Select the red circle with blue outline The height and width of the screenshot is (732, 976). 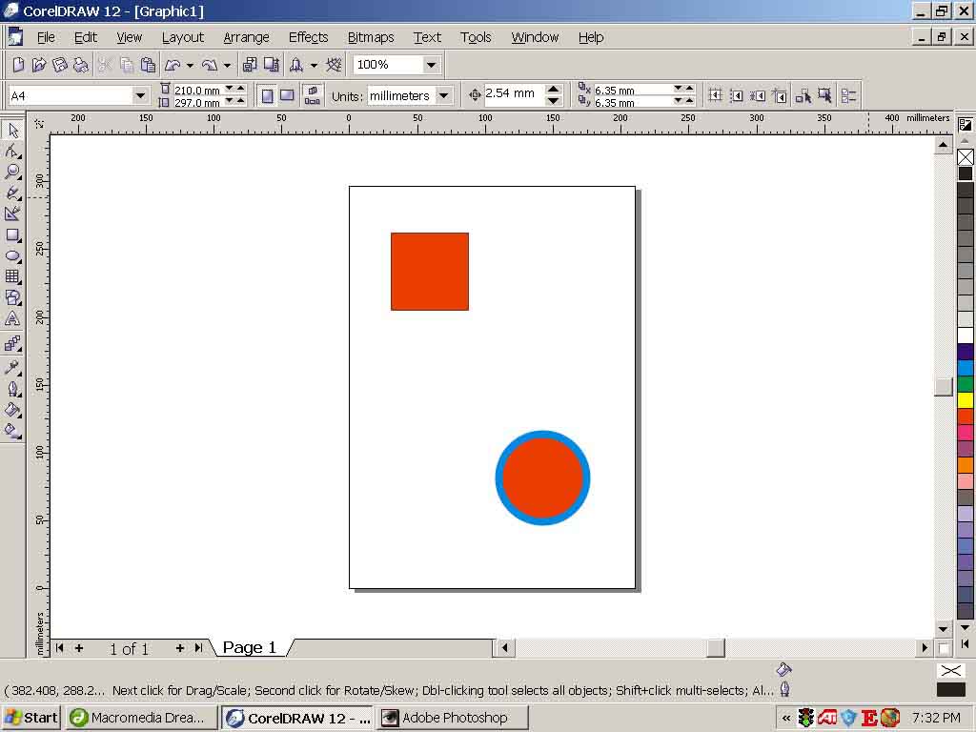click(x=542, y=478)
